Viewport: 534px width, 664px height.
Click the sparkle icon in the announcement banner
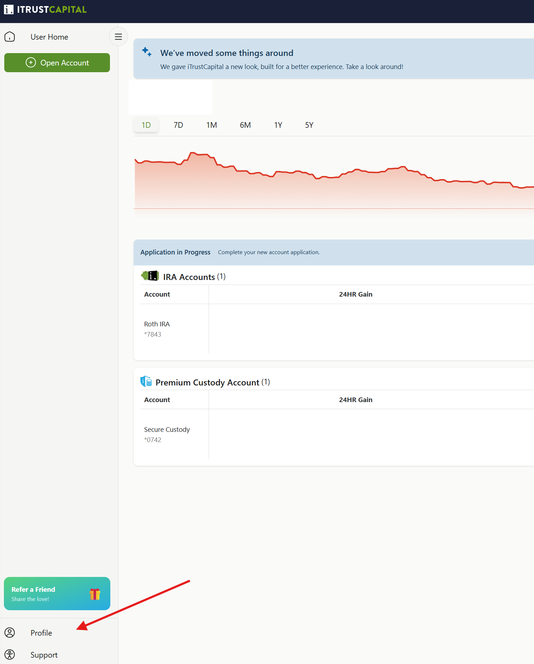tap(147, 52)
